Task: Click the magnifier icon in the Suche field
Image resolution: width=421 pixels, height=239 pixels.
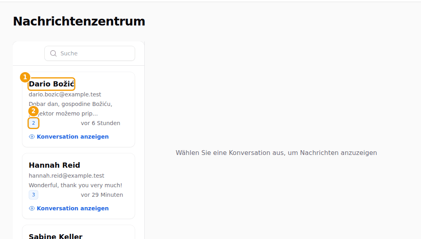Action: [x=53, y=53]
